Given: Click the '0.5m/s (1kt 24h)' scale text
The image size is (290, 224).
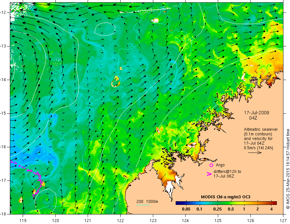Looking at the screenshot, I should pyautogui.click(x=258, y=148).
